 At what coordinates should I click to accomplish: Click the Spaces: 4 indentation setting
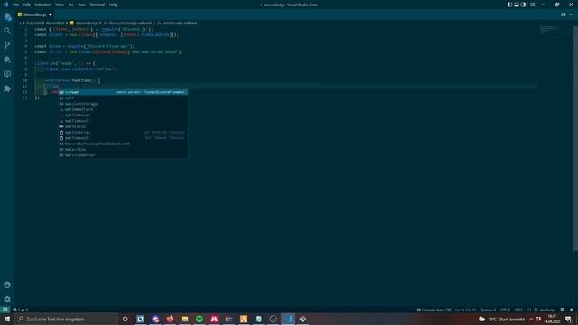tap(488, 310)
